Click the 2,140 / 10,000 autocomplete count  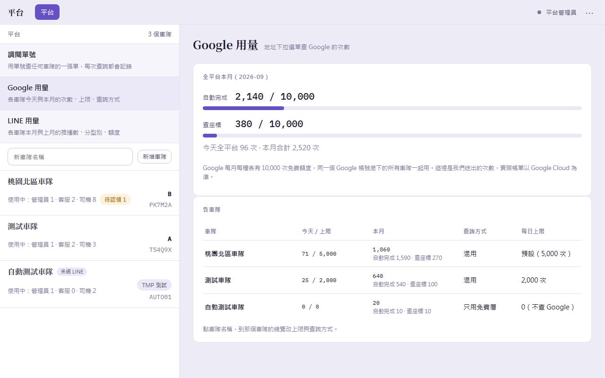(275, 97)
